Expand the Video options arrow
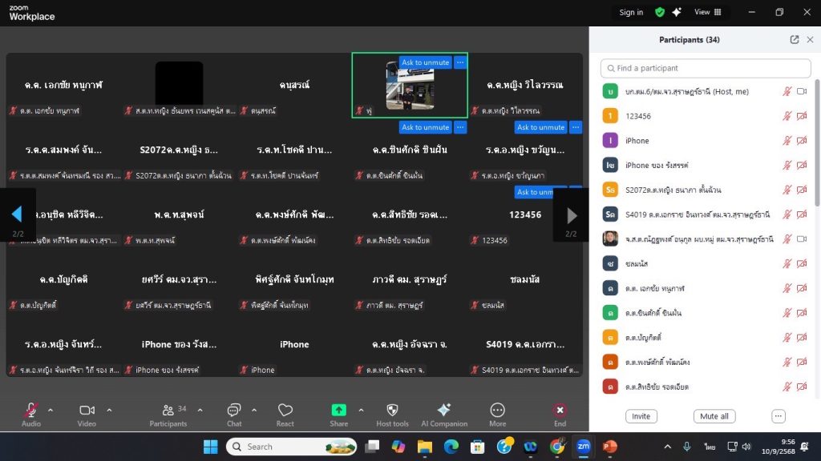The height and width of the screenshot is (461, 821). tap(109, 410)
